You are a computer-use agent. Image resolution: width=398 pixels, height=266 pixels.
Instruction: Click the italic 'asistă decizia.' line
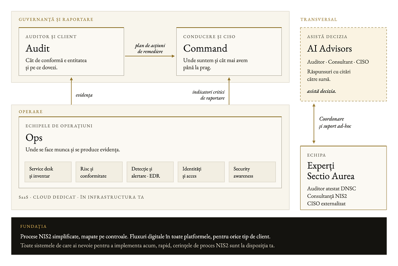click(322, 91)
